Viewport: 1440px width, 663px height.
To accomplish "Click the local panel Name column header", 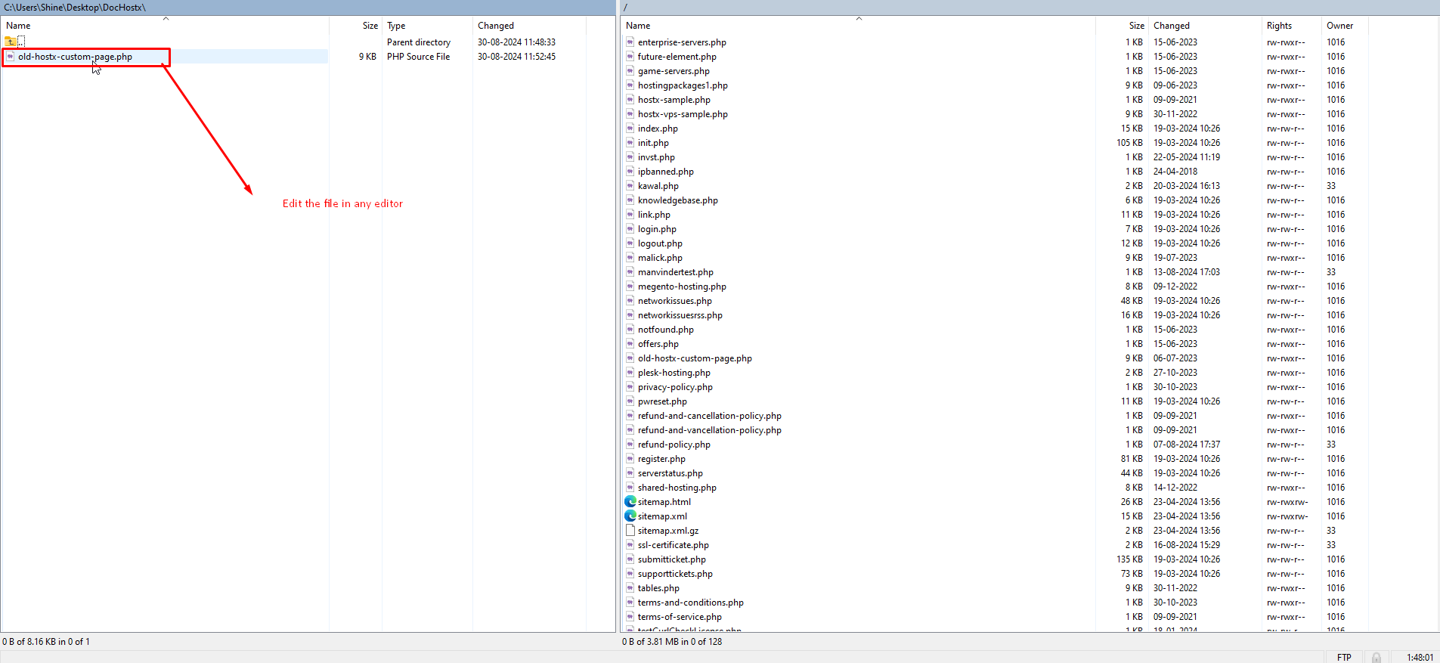I will [18, 26].
